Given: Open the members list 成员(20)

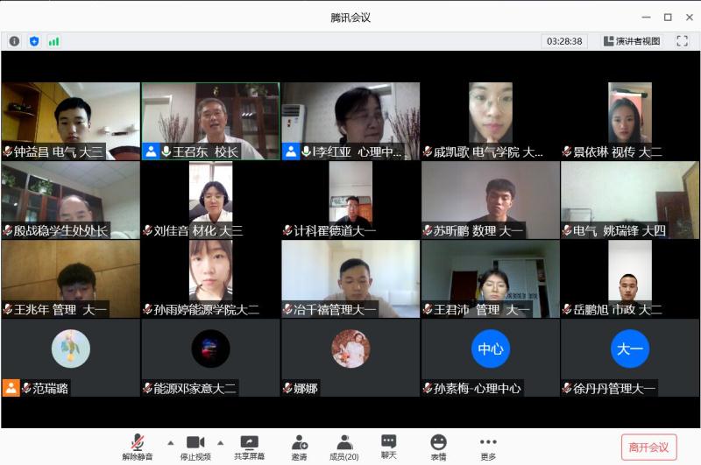Looking at the screenshot, I should (x=344, y=447).
